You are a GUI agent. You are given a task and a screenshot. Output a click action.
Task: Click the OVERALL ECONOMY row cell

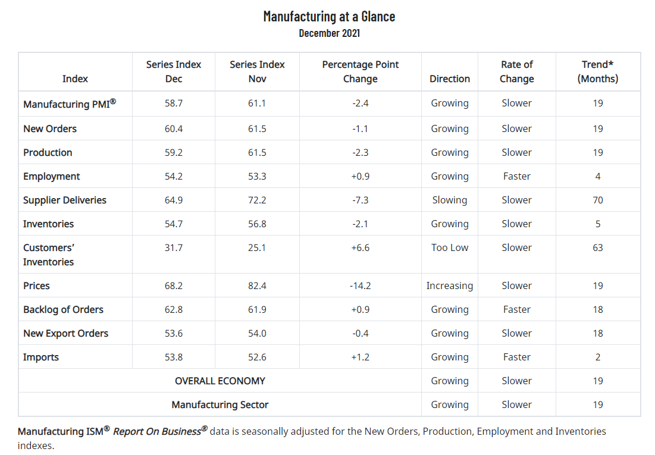220,381
